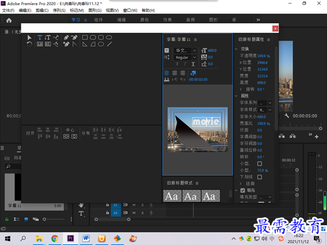Select the Wedge triangle shape tool
Viewport: 327px width, 245px height.
[x=84, y=44]
